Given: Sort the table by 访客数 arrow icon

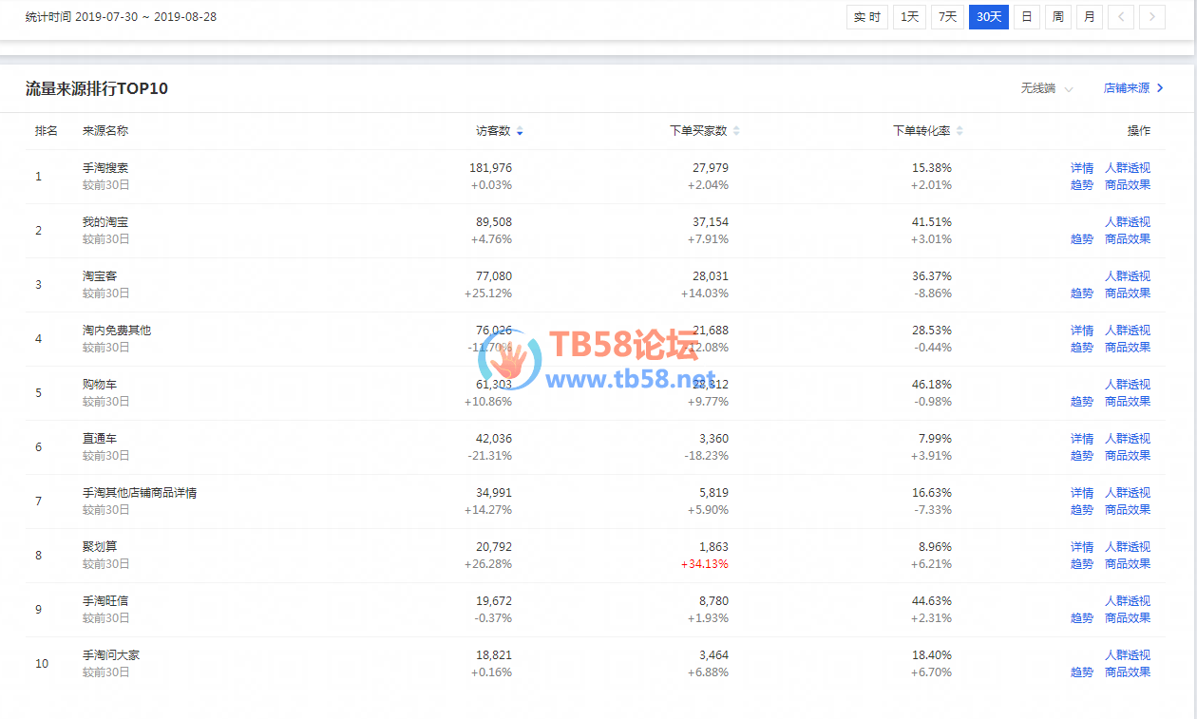Looking at the screenshot, I should [x=520, y=131].
